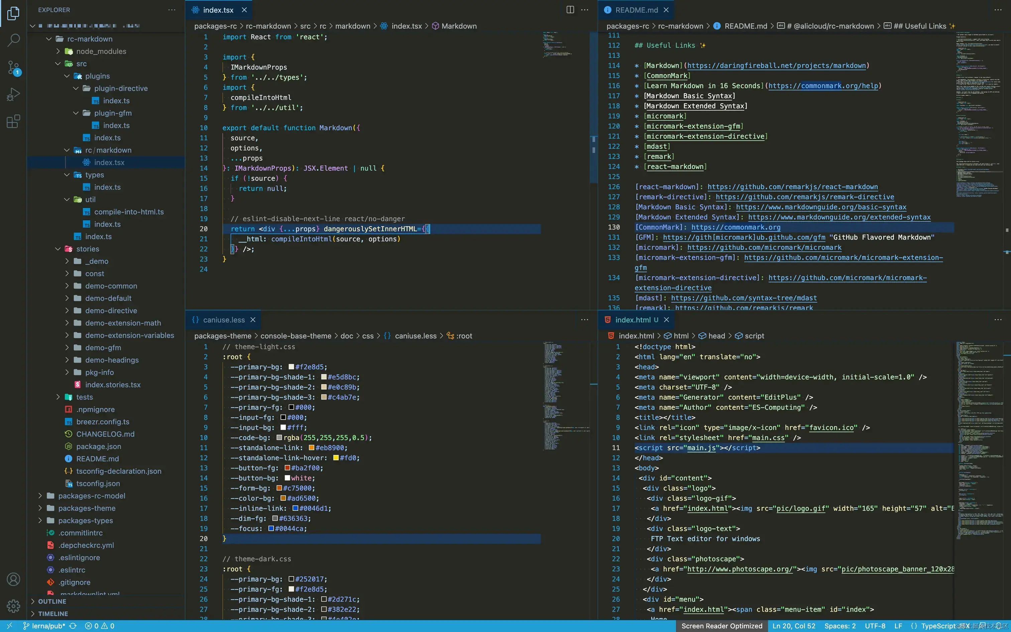This screenshot has height=632, width=1011.
Task: Open the Accounts menu icon
Action: pos(13,579)
